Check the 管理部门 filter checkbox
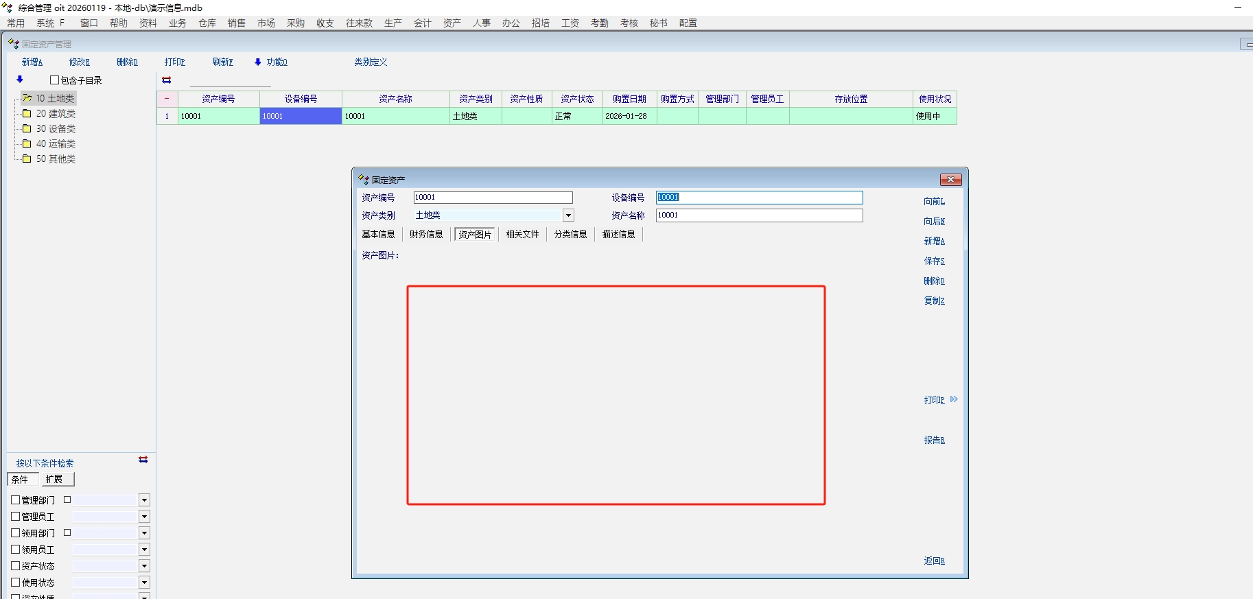Screen dimensions: 1253x599 pos(16,500)
